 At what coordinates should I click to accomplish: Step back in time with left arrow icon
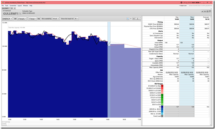coord(16,19)
